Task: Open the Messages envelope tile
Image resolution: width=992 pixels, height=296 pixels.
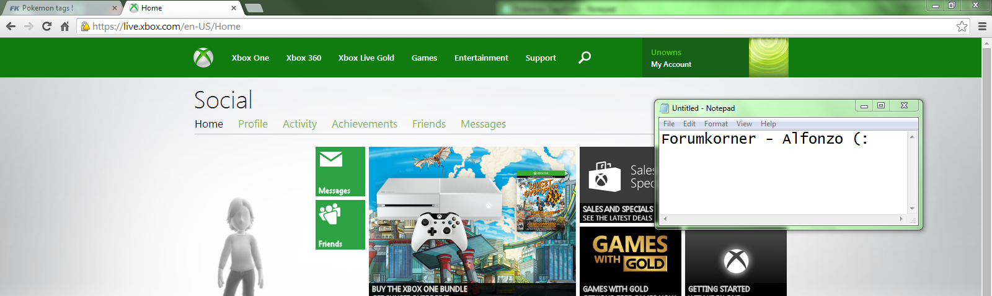Action: (340, 172)
